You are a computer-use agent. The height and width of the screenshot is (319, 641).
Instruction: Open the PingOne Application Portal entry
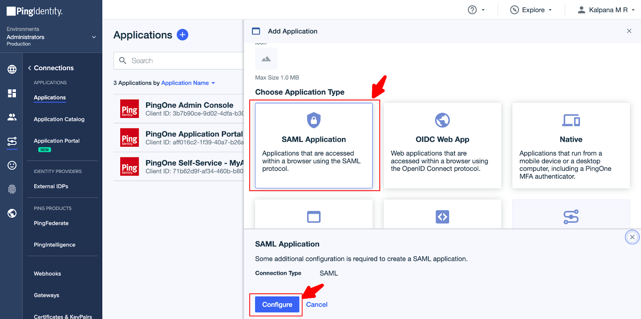[x=179, y=138]
